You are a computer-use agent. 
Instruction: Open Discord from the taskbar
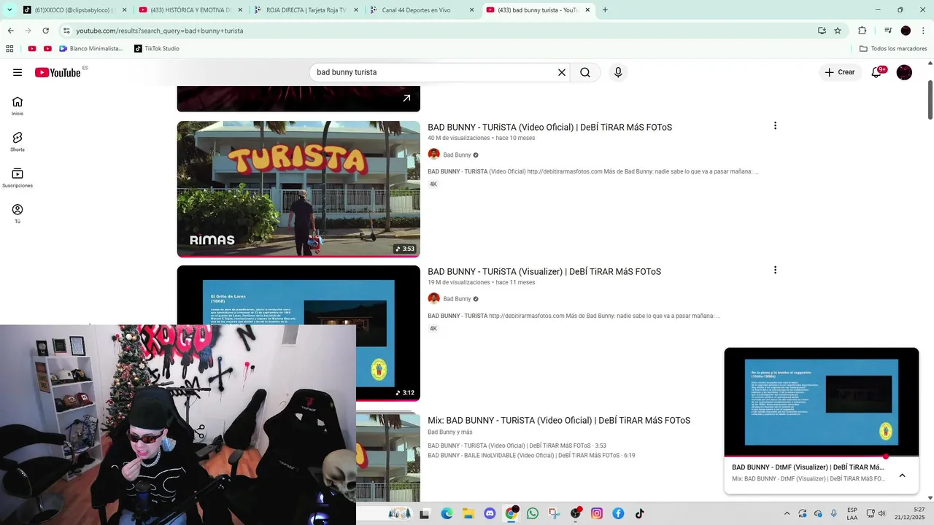point(490,513)
